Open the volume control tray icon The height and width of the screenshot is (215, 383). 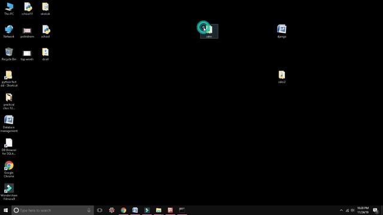352,210
